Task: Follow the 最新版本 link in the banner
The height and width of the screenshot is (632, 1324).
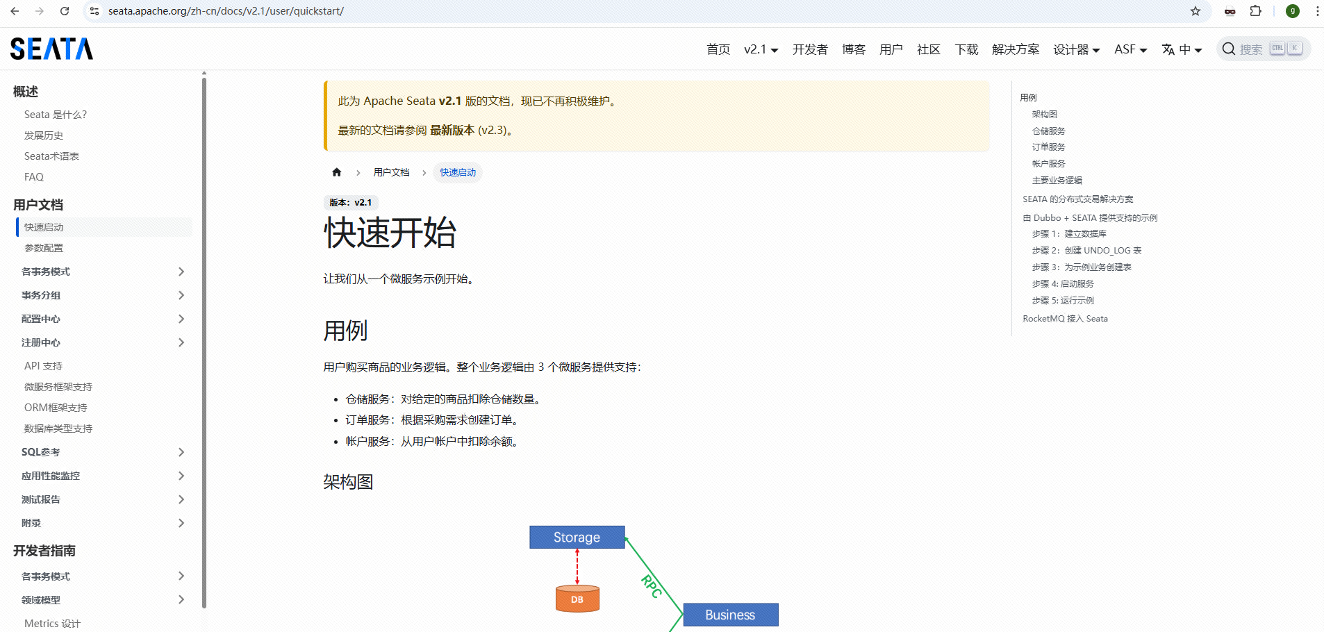Action: [452, 131]
